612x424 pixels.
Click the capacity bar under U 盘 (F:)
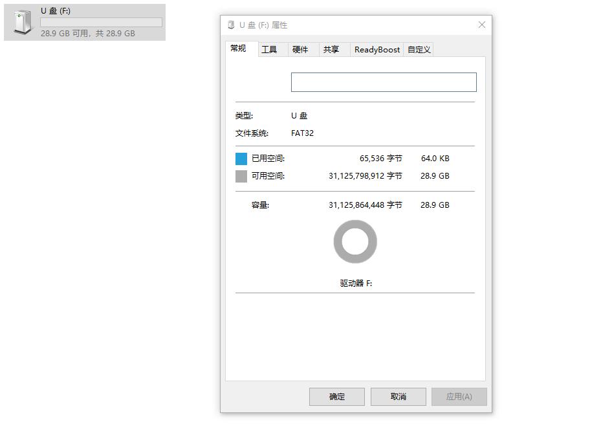102,21
